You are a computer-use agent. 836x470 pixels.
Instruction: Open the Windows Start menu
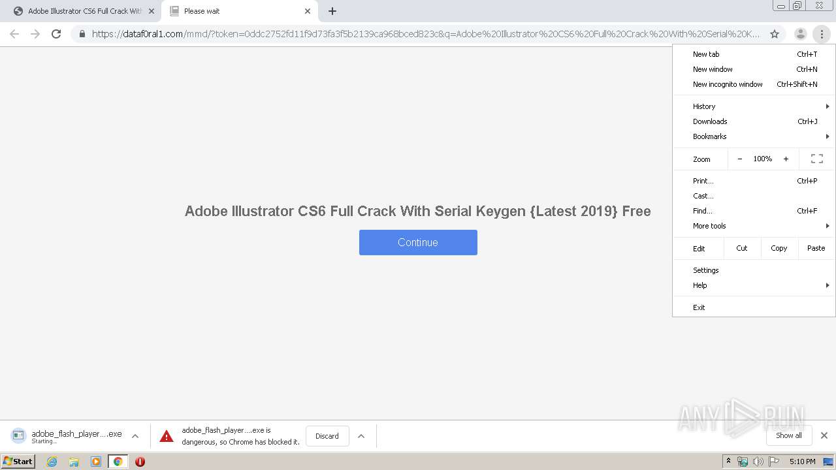point(18,462)
